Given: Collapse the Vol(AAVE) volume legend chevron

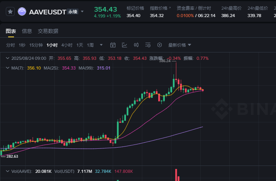Looking at the screenshot, I should [x=8, y=171].
